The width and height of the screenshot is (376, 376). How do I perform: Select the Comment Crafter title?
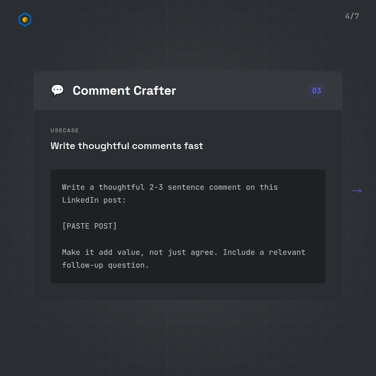[x=124, y=91]
